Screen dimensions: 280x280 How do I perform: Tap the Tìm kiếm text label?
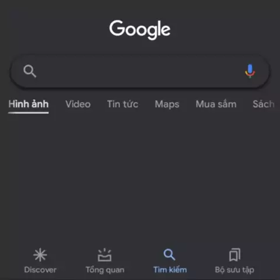170,270
